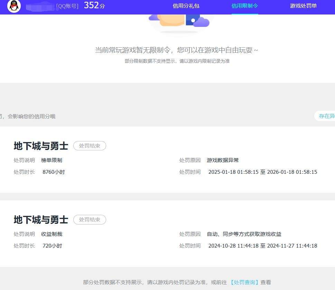Viewport: 335px width, 290px height.
Task: Open the 信用分礼包 tab
Action: coord(186,6)
